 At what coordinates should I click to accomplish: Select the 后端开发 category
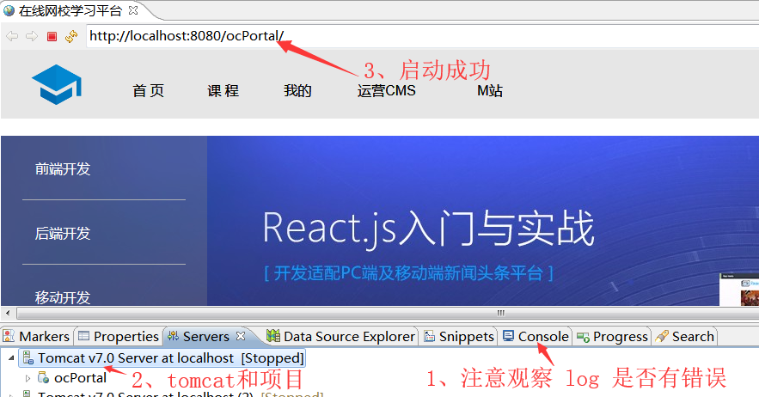click(x=63, y=234)
